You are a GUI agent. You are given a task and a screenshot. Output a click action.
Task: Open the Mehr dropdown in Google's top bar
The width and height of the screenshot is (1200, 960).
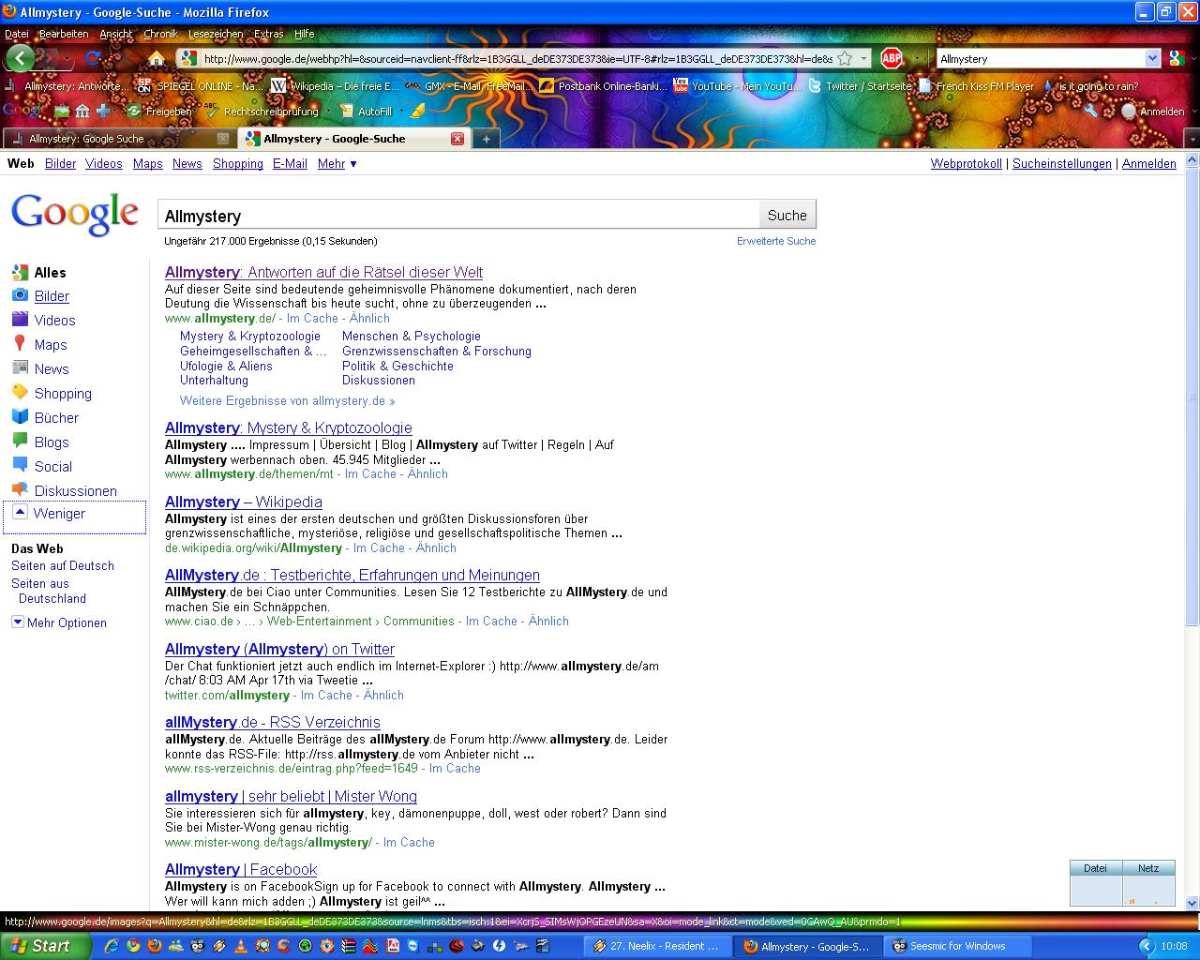(x=337, y=163)
